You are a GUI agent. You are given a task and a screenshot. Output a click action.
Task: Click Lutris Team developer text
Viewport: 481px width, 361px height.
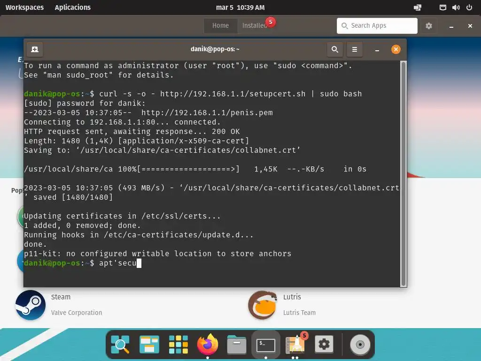pyautogui.click(x=299, y=313)
